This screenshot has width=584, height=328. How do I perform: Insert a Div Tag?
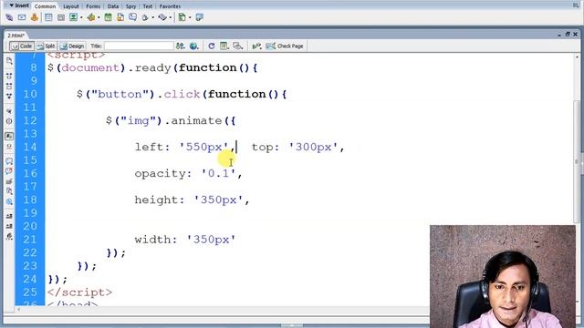(61, 17)
